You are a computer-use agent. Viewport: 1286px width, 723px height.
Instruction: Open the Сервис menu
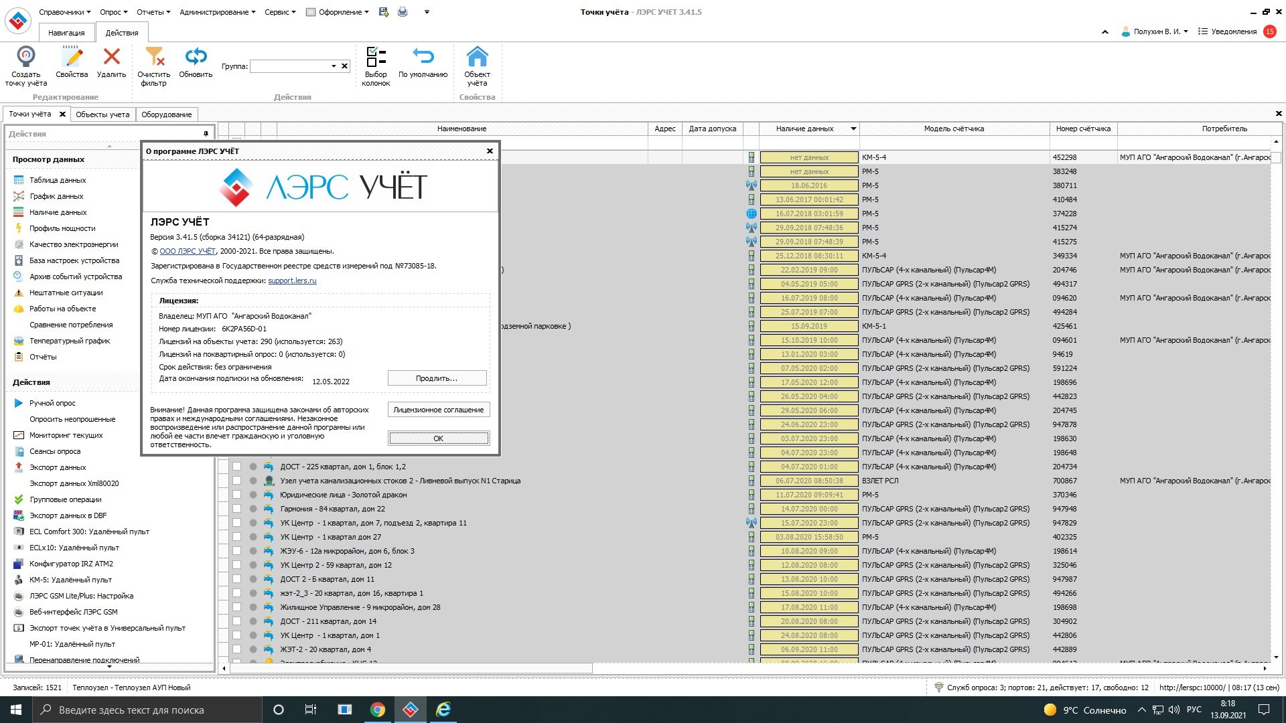point(280,12)
